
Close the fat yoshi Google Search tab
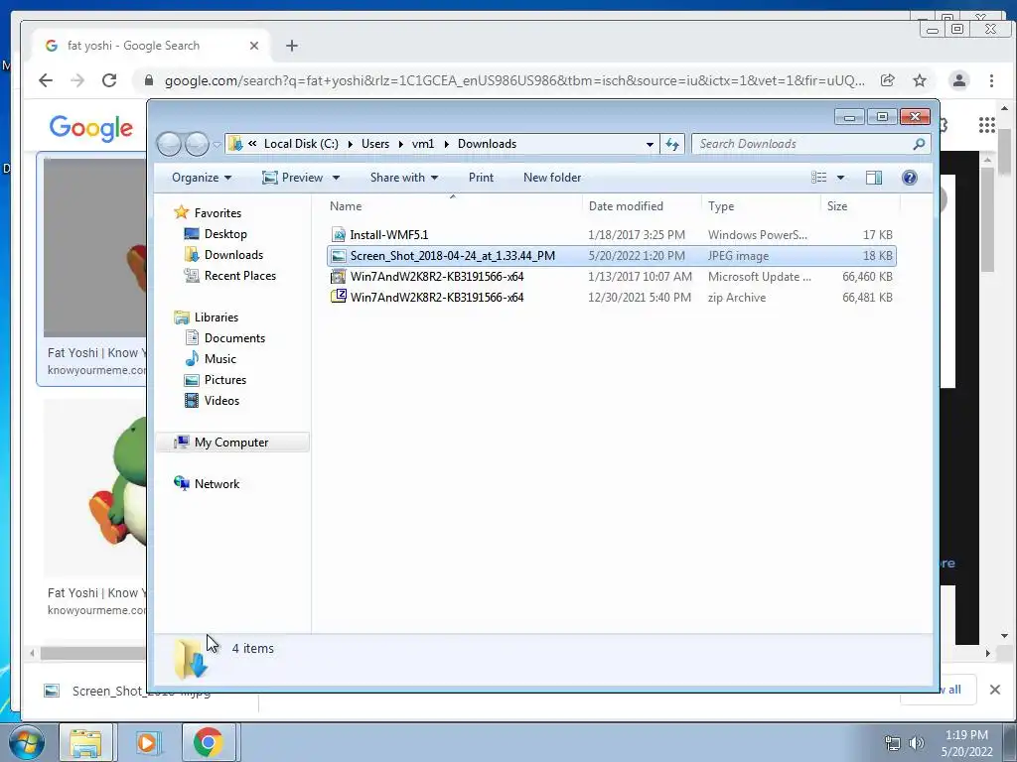point(254,46)
